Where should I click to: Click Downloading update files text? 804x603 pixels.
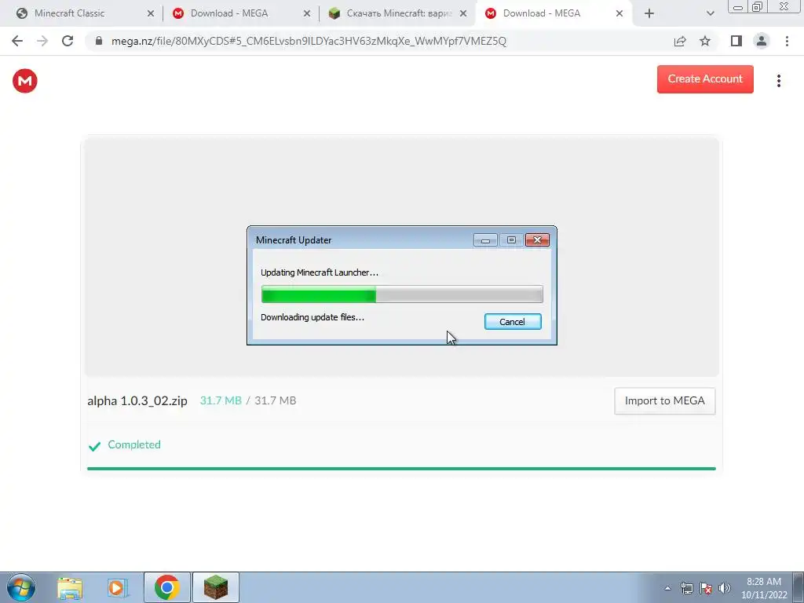pyautogui.click(x=312, y=317)
